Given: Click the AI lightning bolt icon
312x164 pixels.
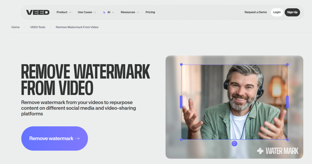Looking at the screenshot, I should (x=104, y=12).
